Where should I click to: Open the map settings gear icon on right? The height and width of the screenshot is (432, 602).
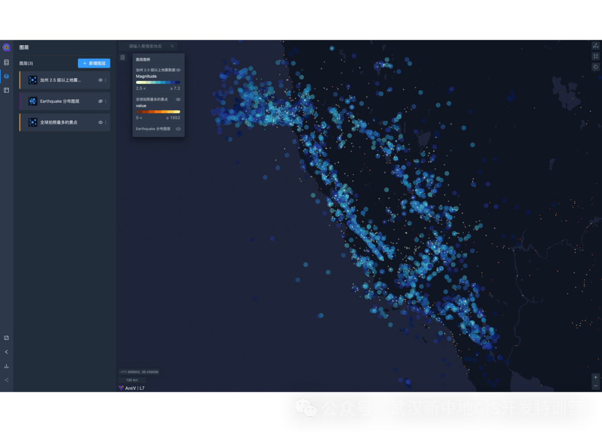point(595,66)
